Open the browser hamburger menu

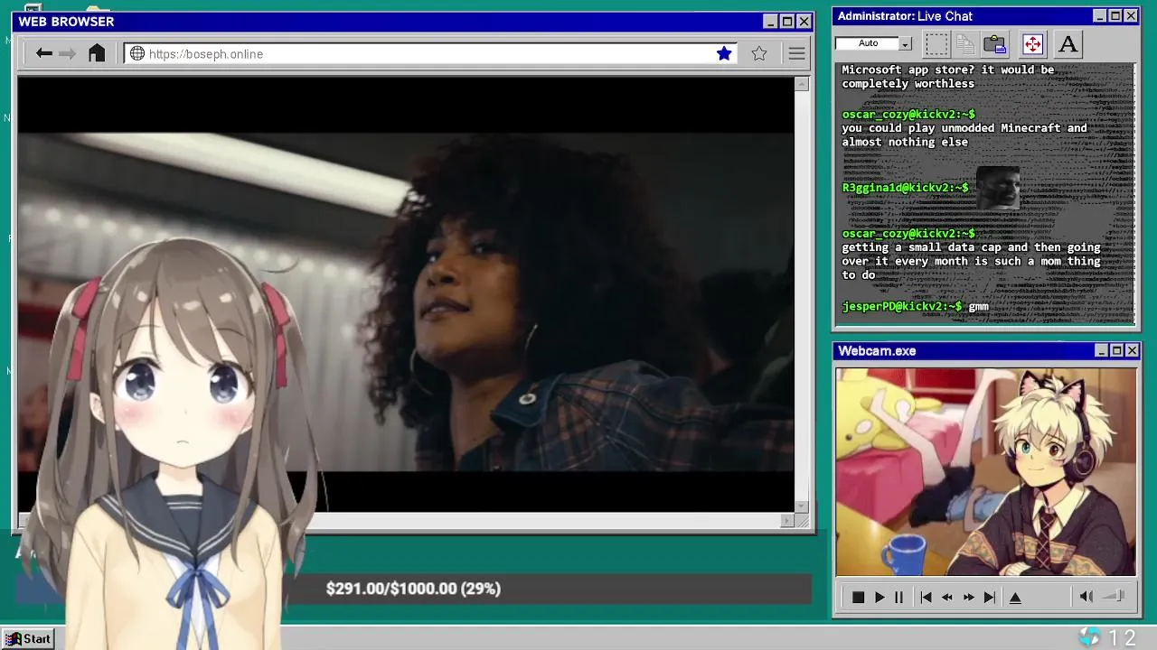(796, 54)
